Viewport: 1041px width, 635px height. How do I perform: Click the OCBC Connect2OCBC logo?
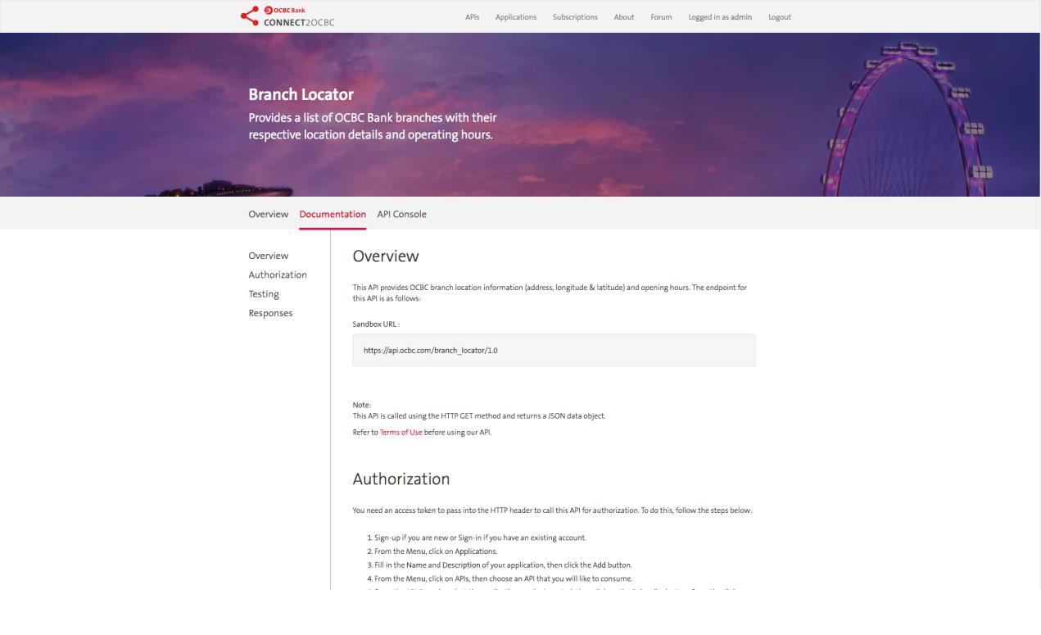pos(287,16)
